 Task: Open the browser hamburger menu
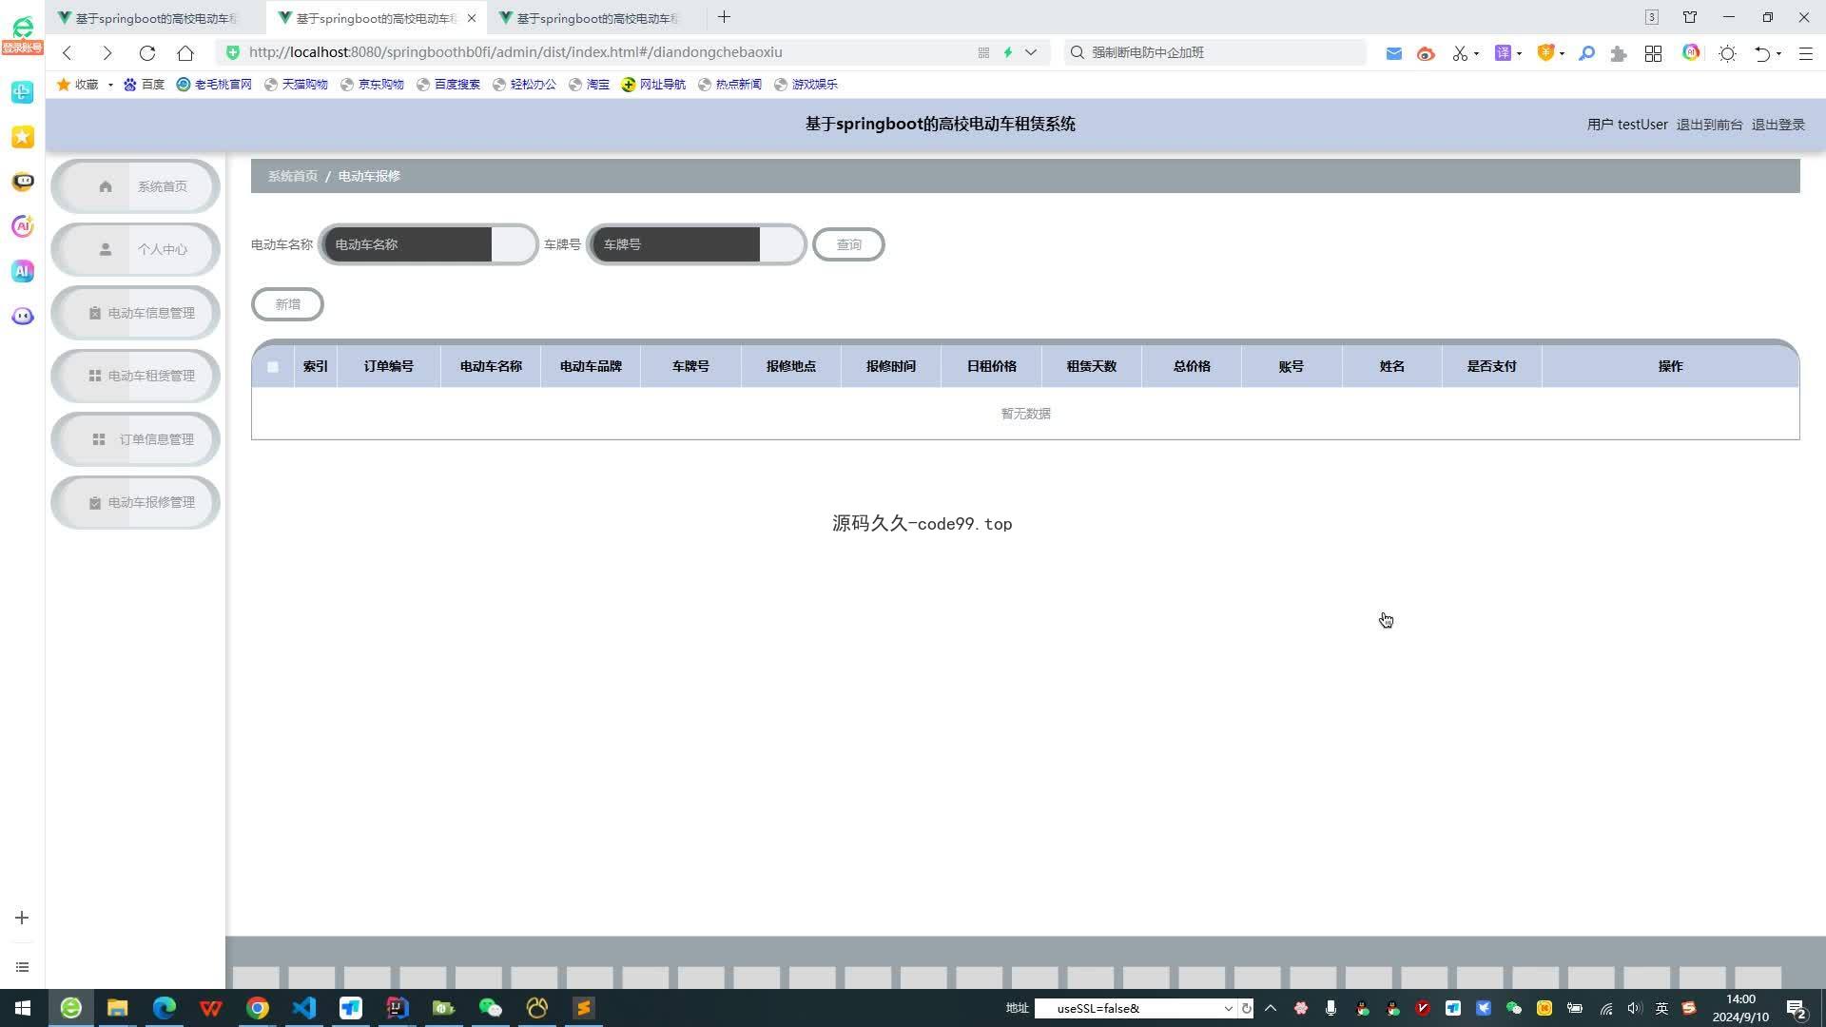(x=1805, y=53)
